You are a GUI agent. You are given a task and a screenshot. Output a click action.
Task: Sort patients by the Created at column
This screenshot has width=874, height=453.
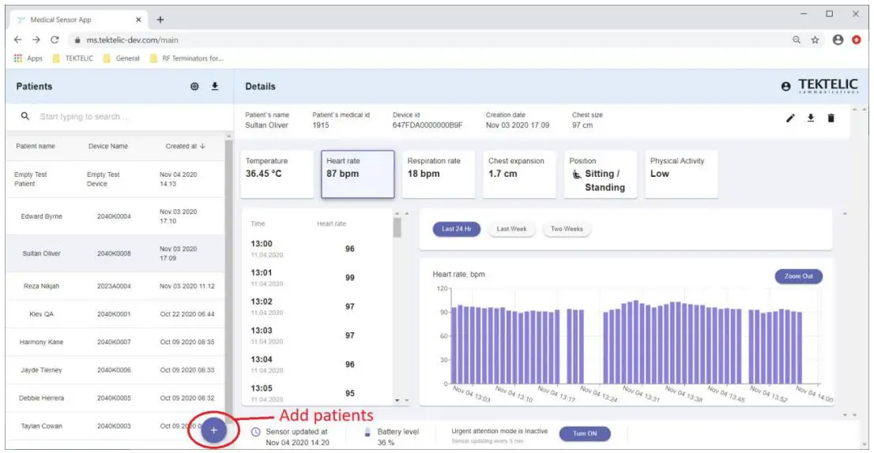coord(186,146)
